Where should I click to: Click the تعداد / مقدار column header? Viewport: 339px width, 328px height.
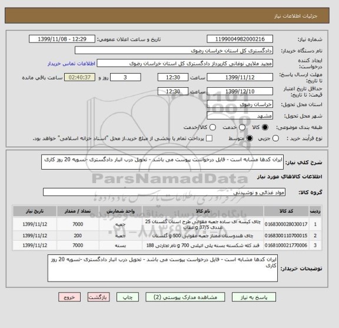(78, 211)
